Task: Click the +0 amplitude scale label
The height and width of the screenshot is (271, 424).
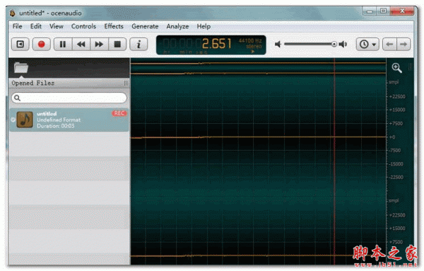Action: click(392, 137)
